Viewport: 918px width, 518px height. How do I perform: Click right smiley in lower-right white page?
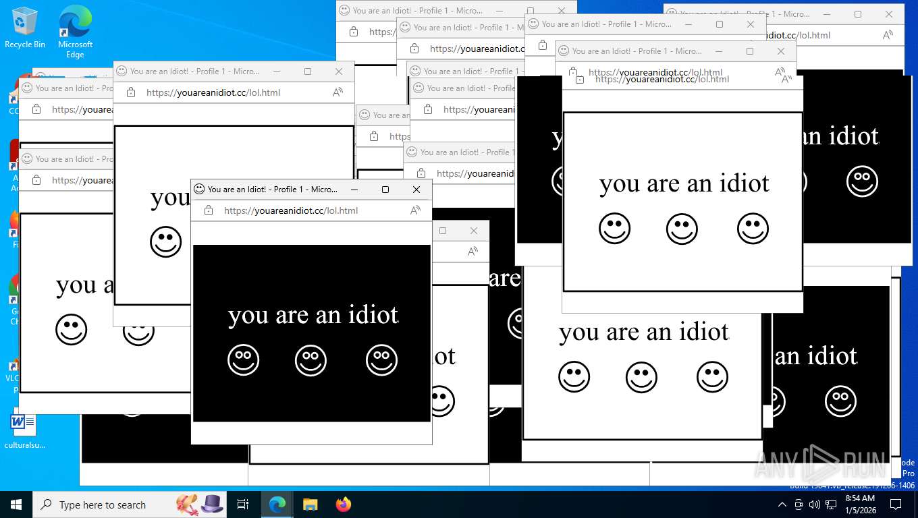pyautogui.click(x=713, y=377)
